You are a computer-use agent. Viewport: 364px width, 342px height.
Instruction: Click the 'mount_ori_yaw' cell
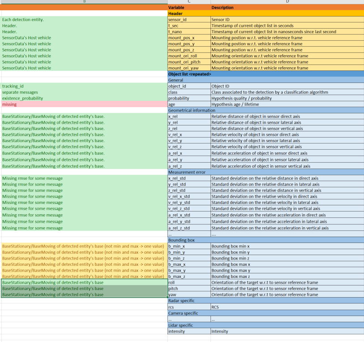(x=189, y=68)
